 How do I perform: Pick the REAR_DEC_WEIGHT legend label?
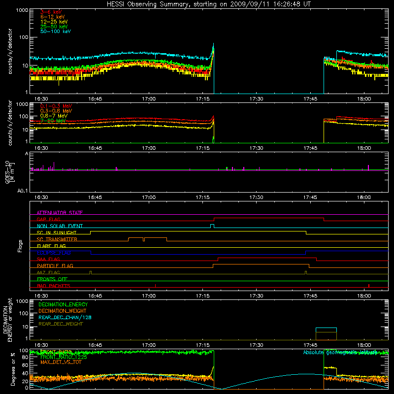tap(61, 324)
